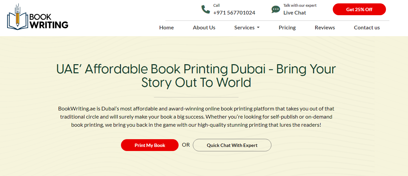
Task: Navigate to Contact us
Action: (x=367, y=28)
